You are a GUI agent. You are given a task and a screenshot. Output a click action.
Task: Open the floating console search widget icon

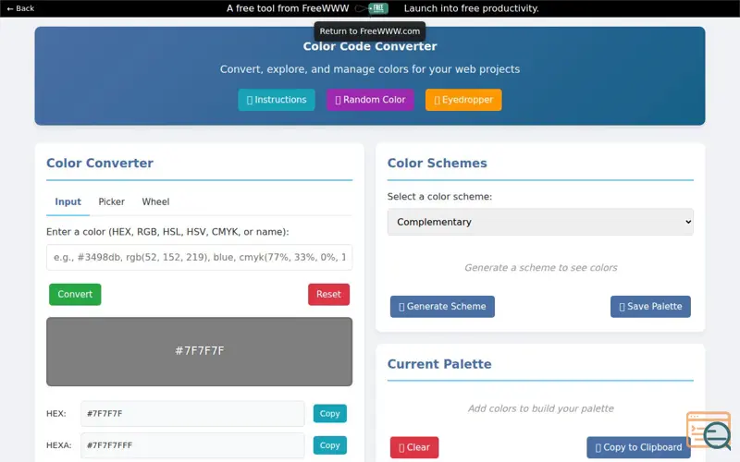709,430
